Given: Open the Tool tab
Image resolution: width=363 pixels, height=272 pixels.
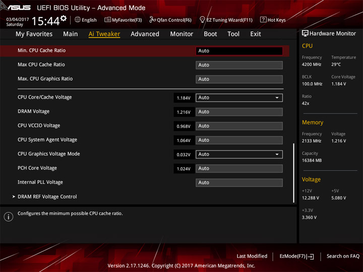Looking at the screenshot, I should [x=233, y=34].
